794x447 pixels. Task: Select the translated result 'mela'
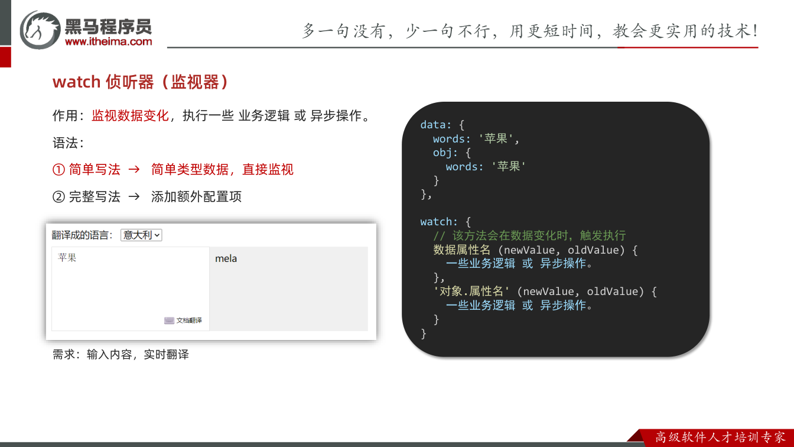(x=226, y=258)
